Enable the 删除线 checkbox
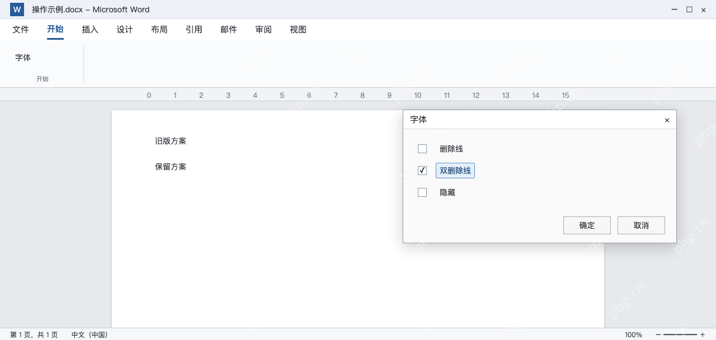This screenshot has height=340, width=716. pyautogui.click(x=422, y=149)
